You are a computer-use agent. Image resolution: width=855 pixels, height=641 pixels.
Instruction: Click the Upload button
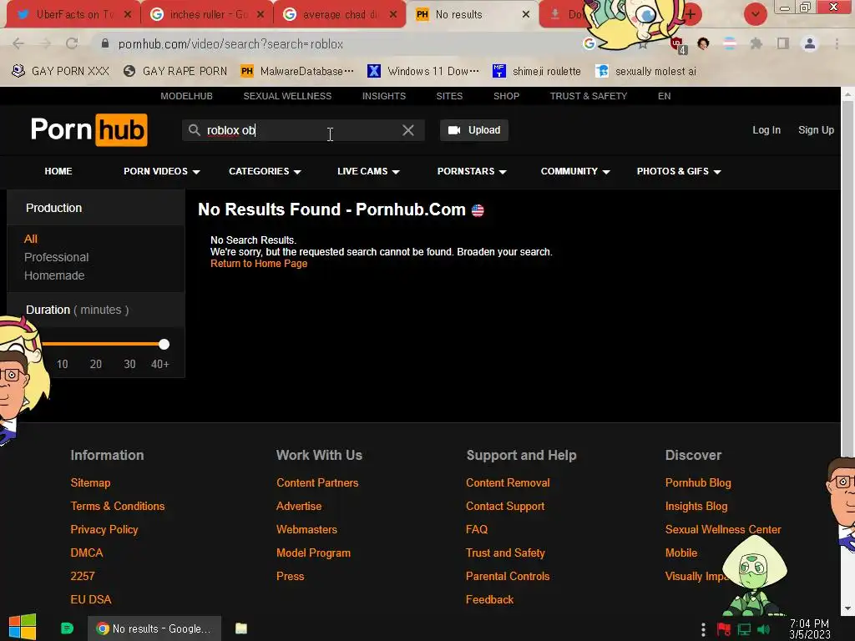point(474,130)
